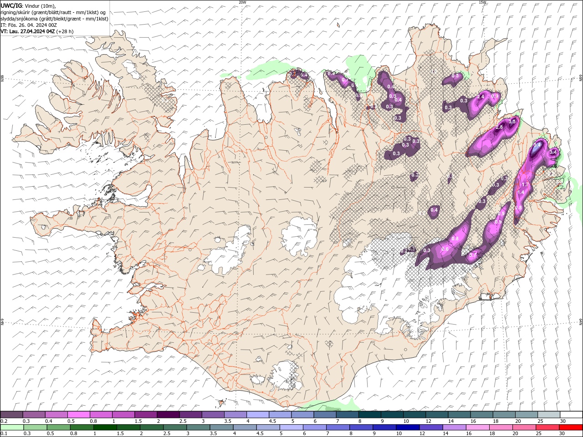Viewport: 583px width, 437px height.
Task: Click the pale green 0.1–0.3 rain legend swatch
Action: point(12,427)
